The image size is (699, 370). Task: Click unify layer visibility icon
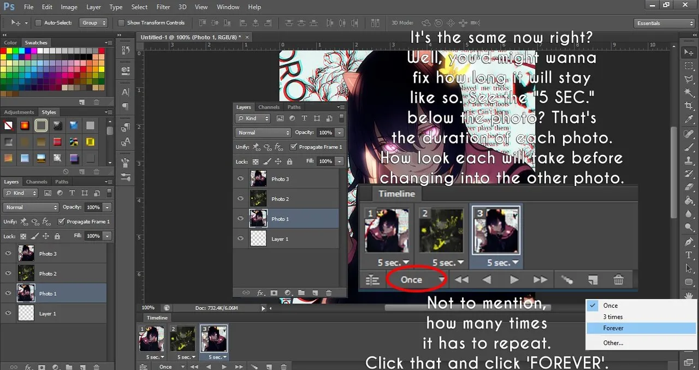coord(37,222)
